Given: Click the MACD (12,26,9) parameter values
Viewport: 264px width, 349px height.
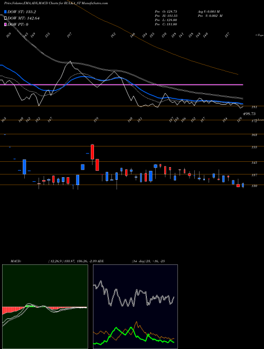Looking at the screenshot, I should [x=73, y=261].
